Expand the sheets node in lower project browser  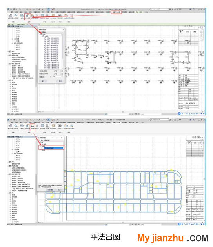(x=8, y=174)
